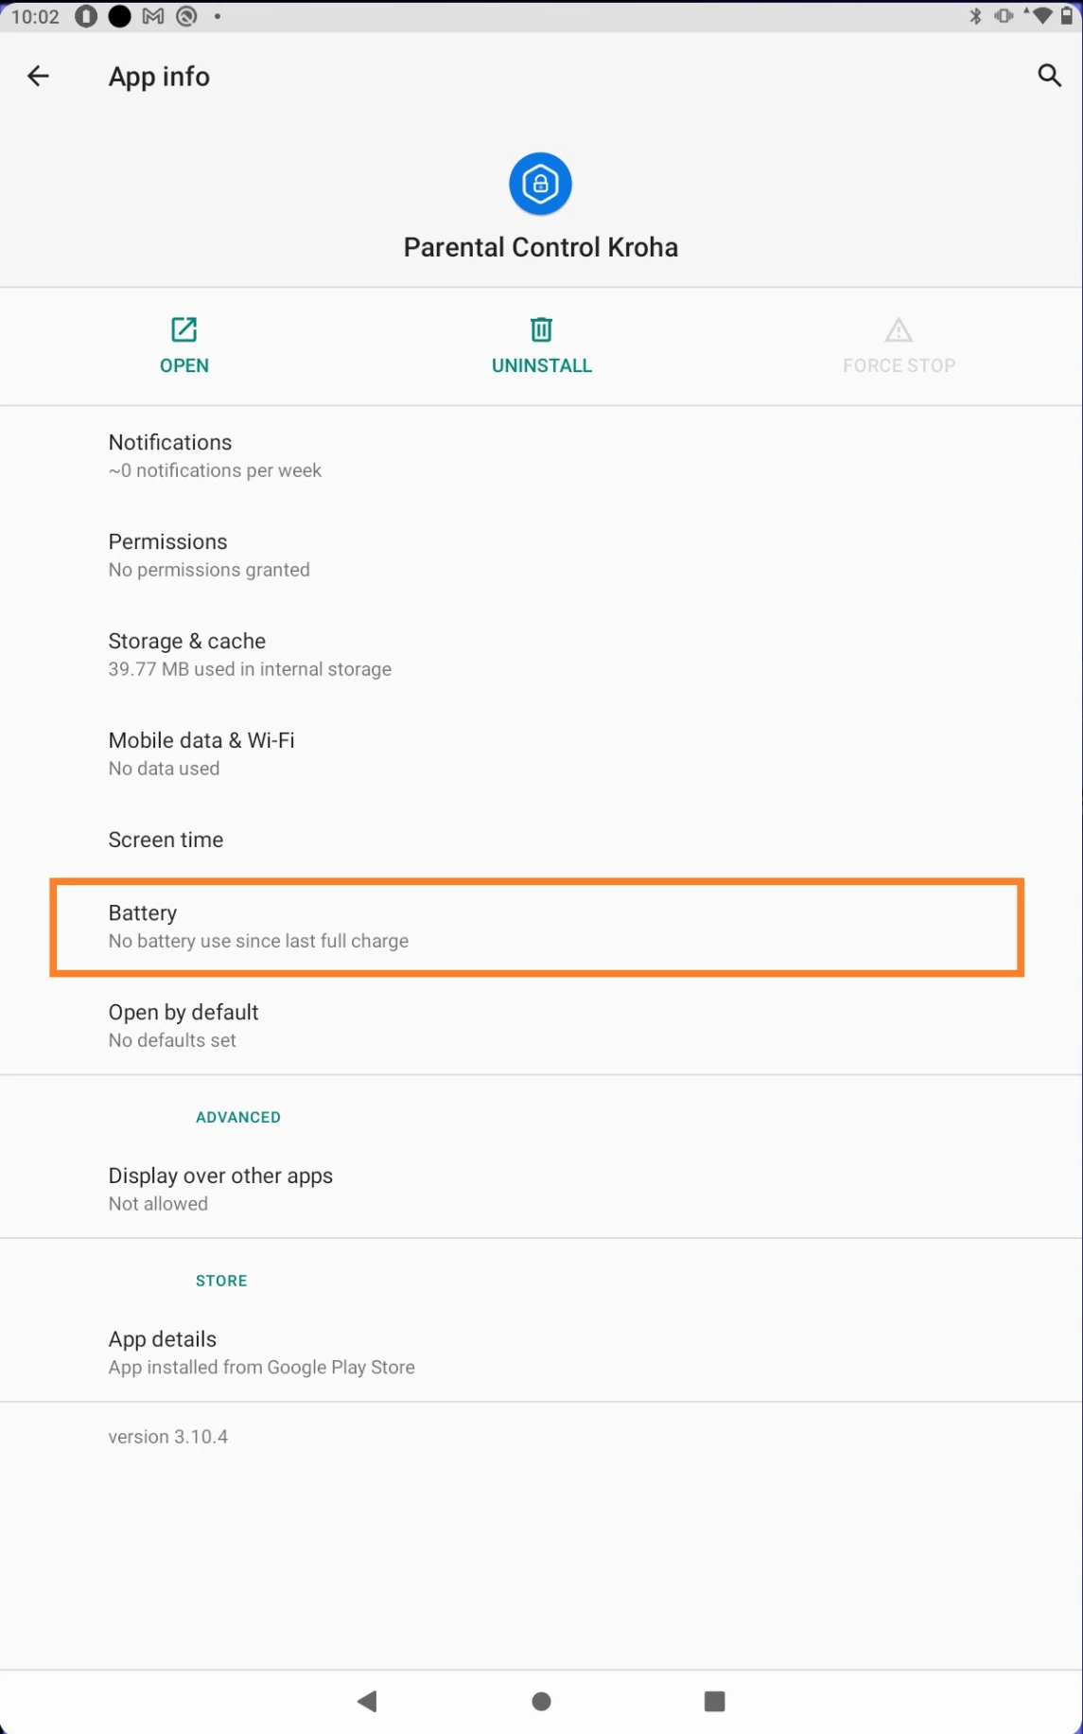Tap the OPEN button label
Viewport: 1083px width, 1734px height.
(x=183, y=365)
